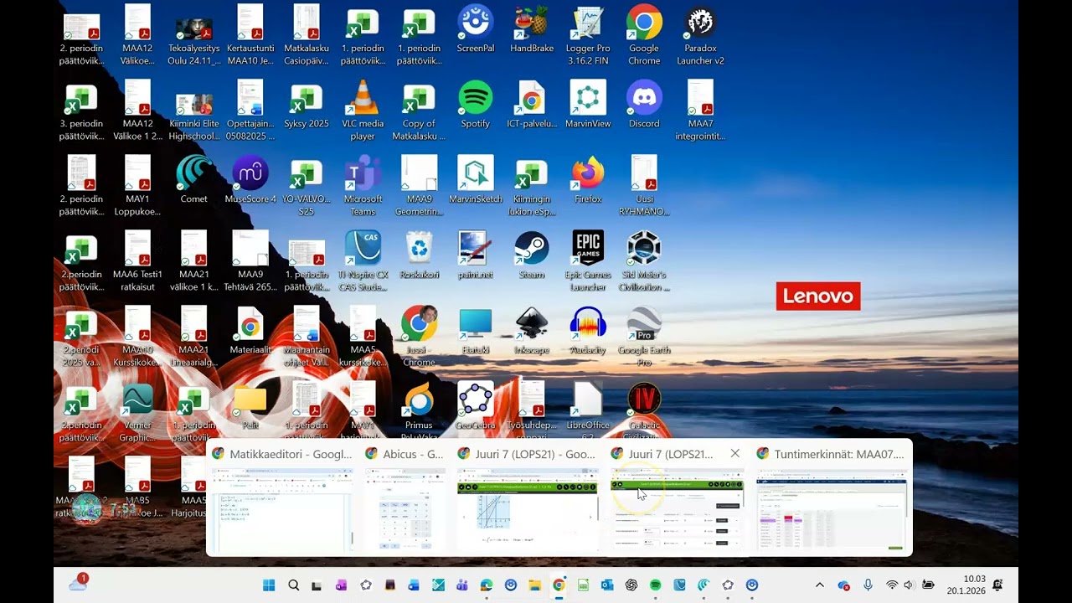Show hidden system tray icons

pyautogui.click(x=820, y=585)
